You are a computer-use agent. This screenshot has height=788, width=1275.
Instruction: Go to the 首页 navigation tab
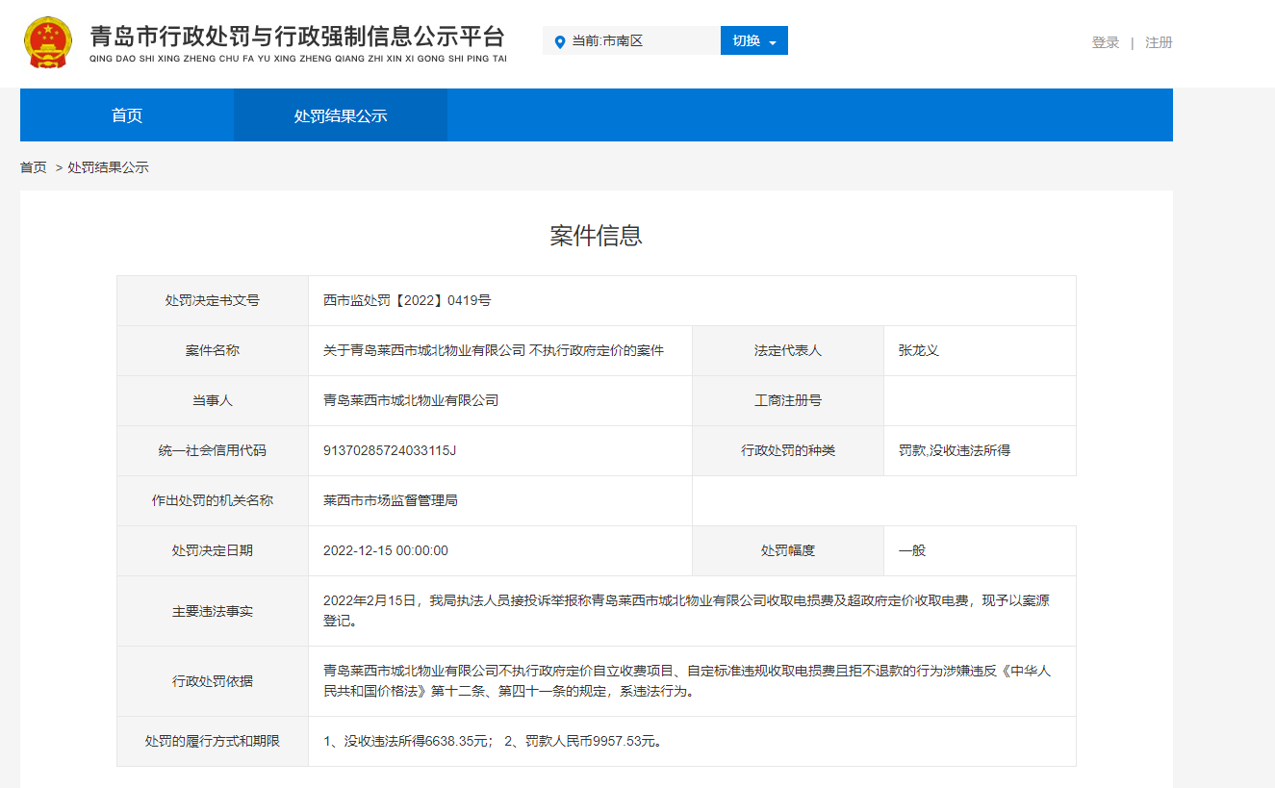point(127,115)
